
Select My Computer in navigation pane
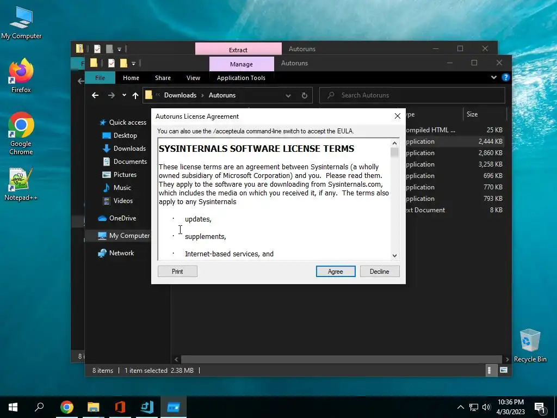tap(124, 236)
